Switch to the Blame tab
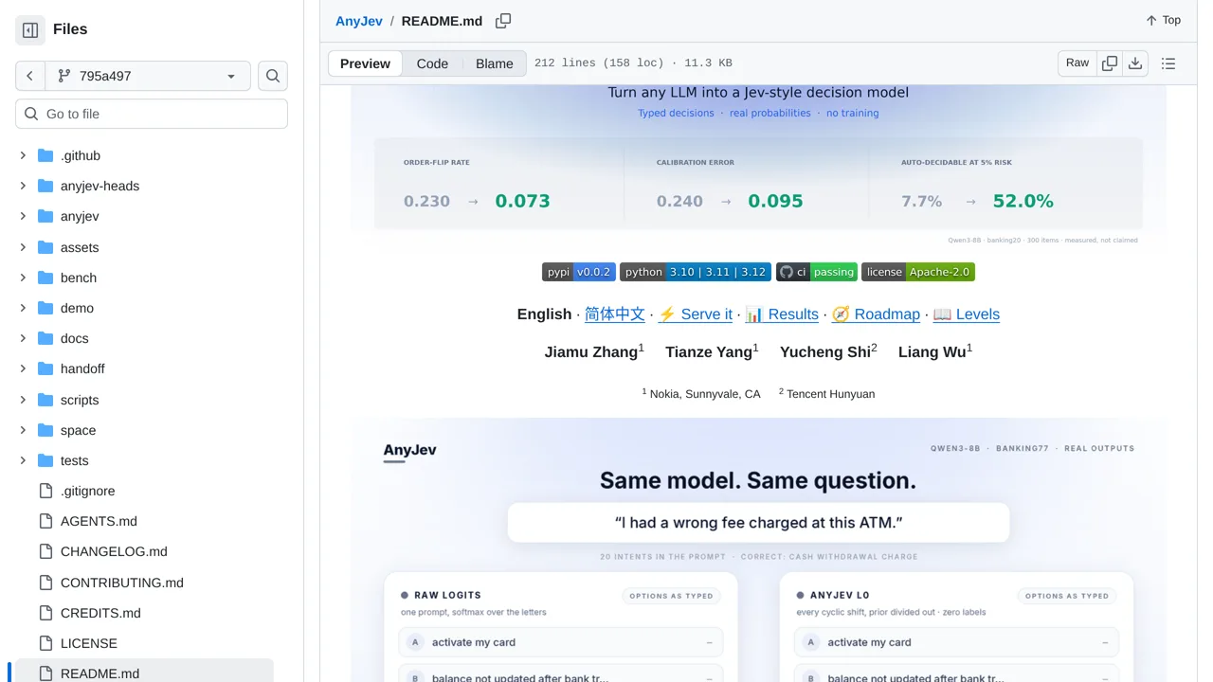The width and height of the screenshot is (1213, 682). coord(495,63)
